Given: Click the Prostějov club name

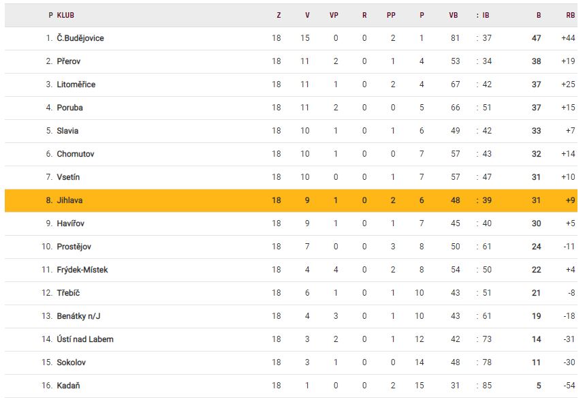Looking at the screenshot, I should coord(74,247).
